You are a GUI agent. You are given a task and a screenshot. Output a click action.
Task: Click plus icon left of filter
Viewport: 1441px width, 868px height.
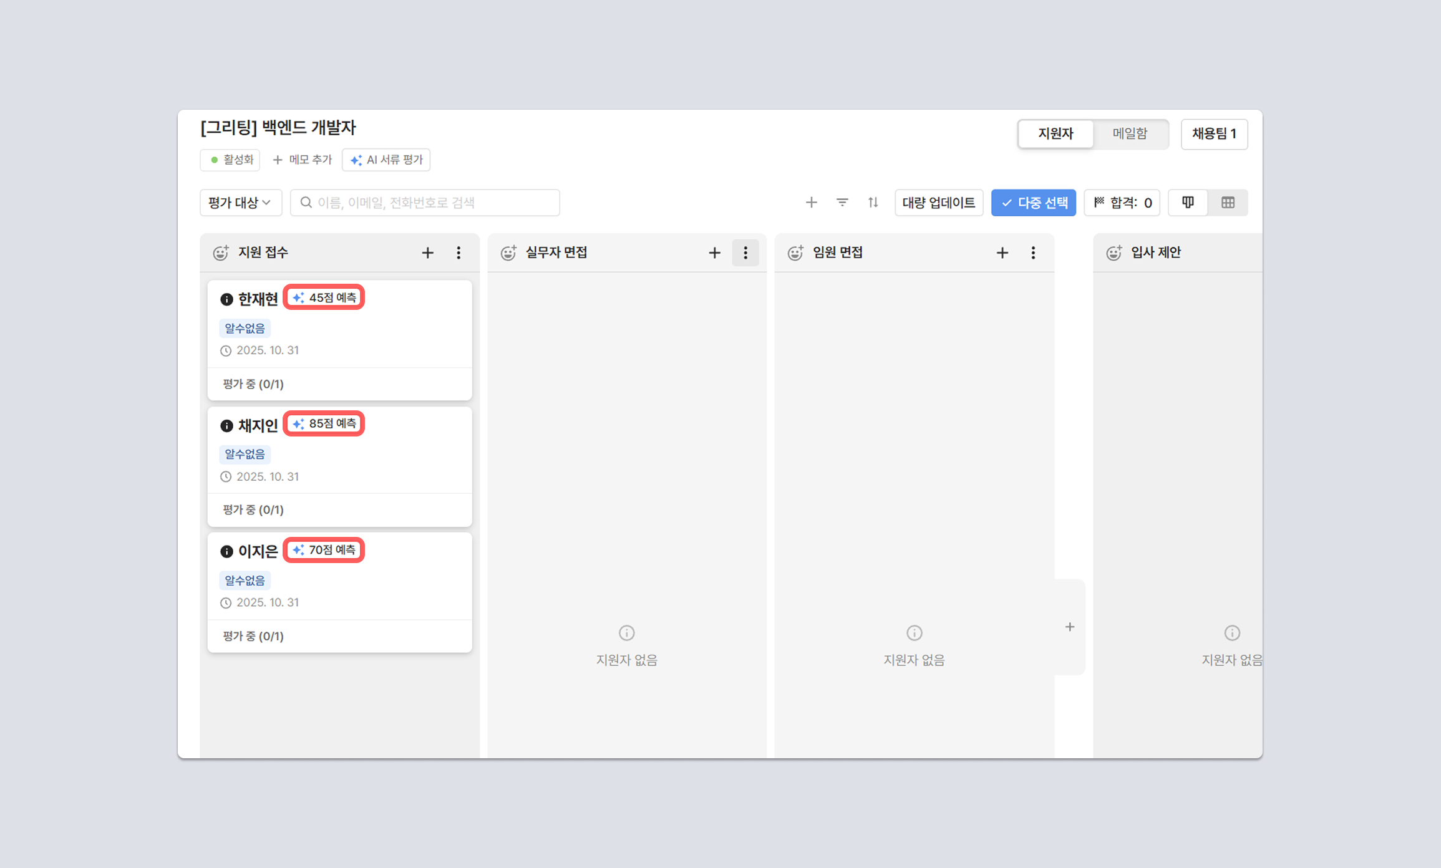click(811, 203)
